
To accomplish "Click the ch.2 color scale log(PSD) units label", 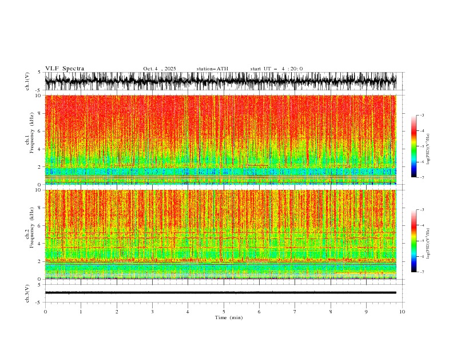I will point(428,243).
